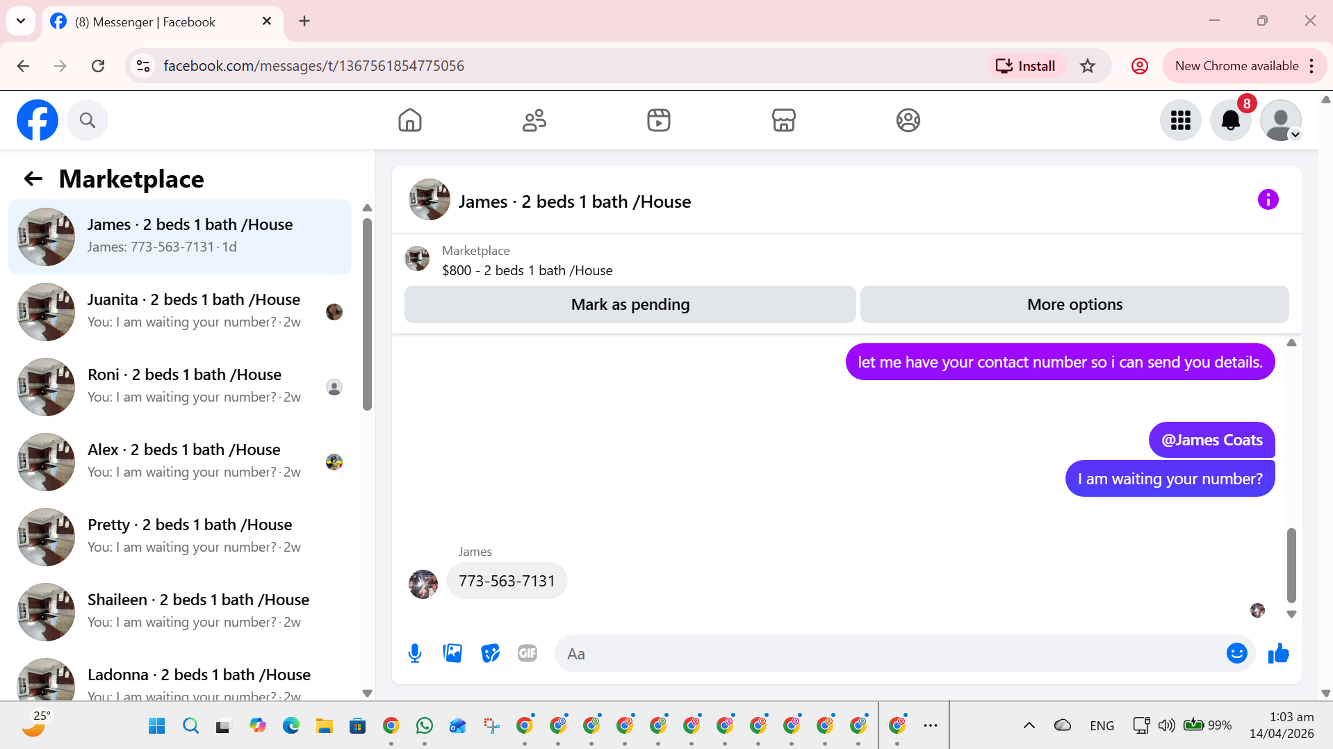Click Mark as pending button

[630, 304]
